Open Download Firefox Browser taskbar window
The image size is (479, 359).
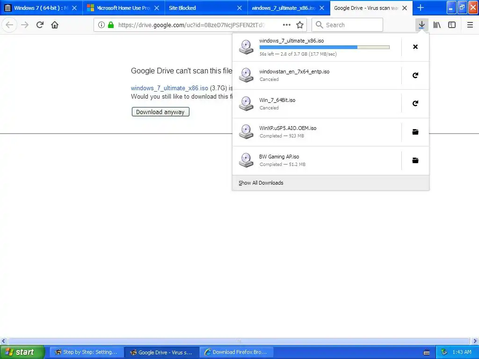click(x=236, y=352)
